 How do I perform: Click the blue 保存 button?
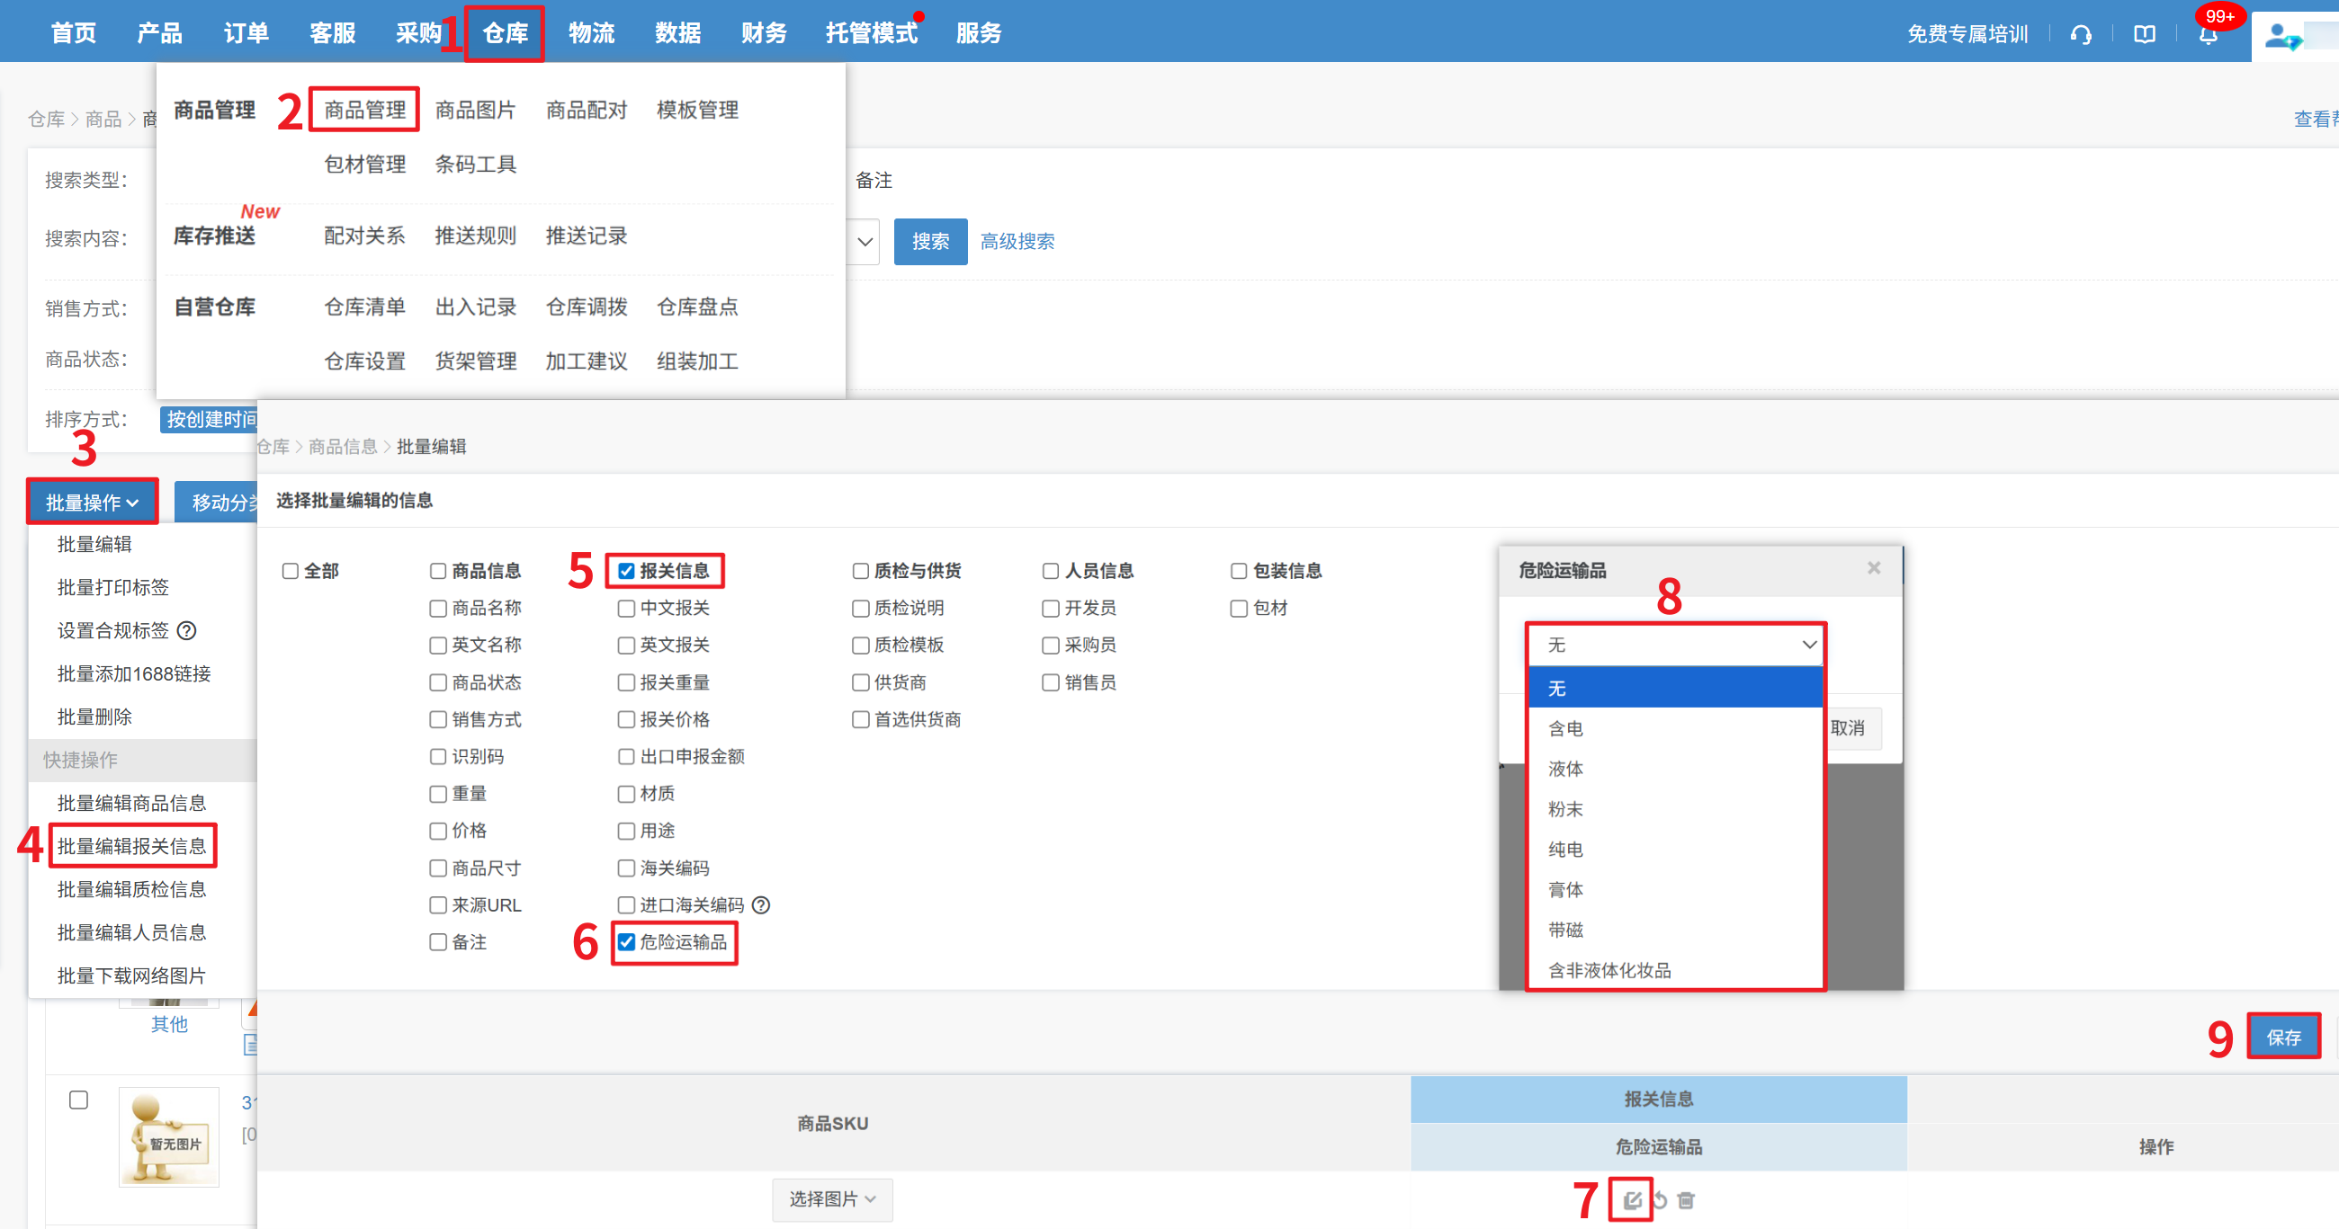click(x=2282, y=1037)
